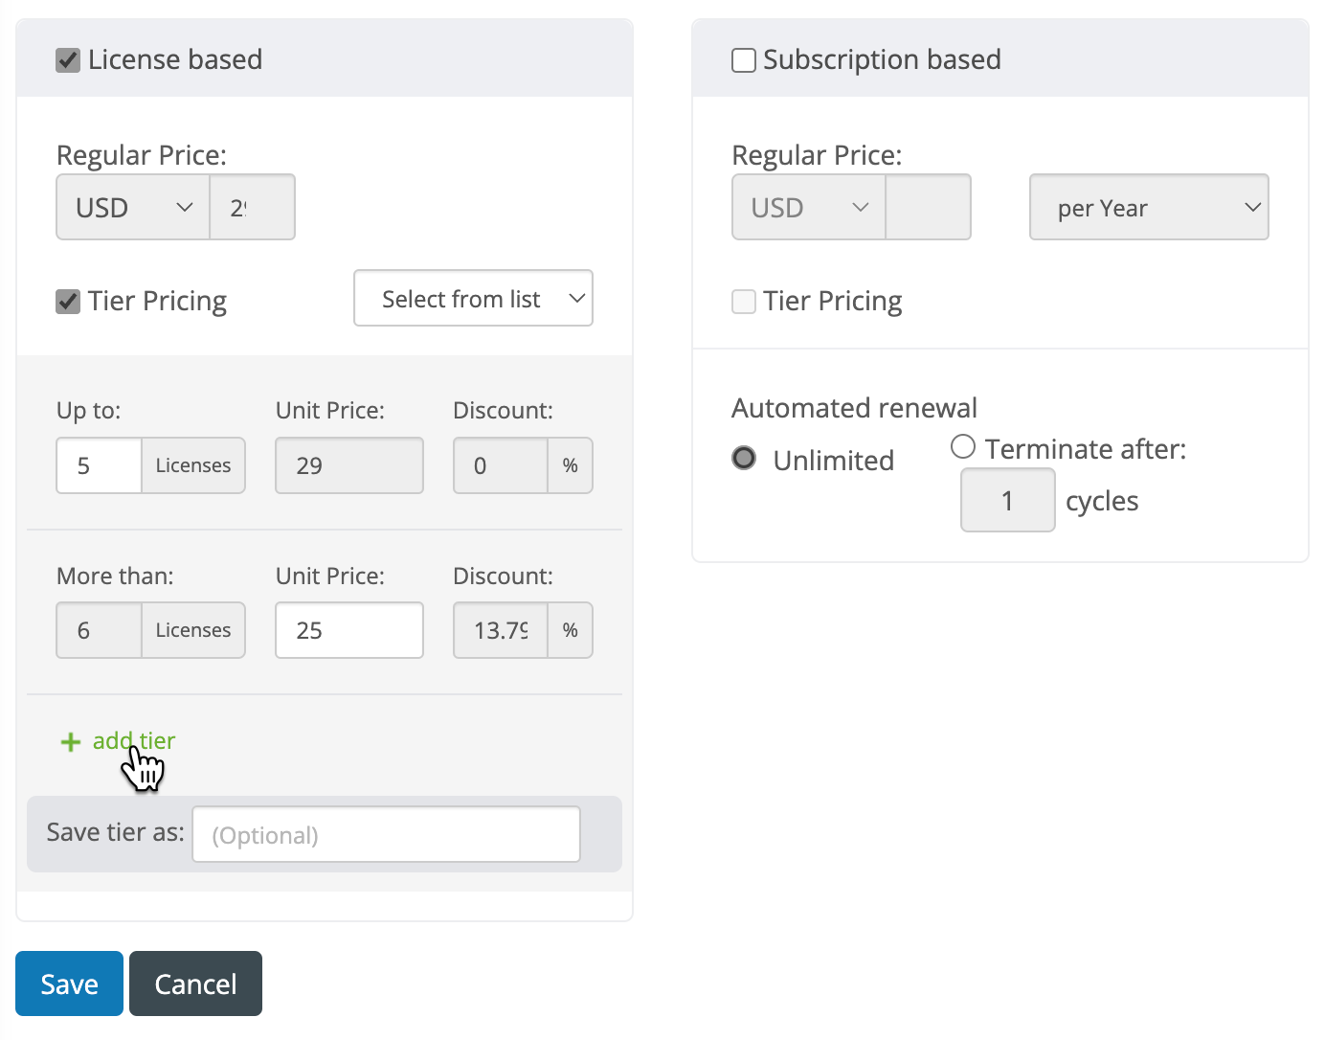Open the USD currency dropdown under License based
Viewport: 1325px width, 1040px height.
(x=133, y=207)
